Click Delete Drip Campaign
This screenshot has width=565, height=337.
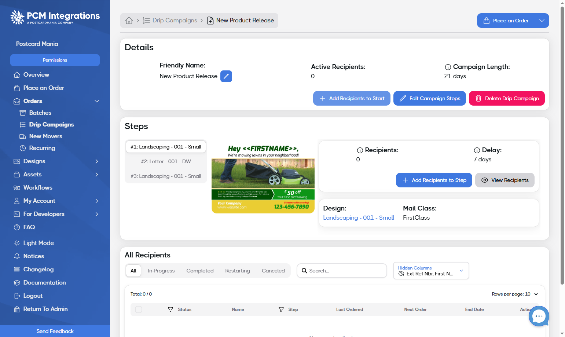507,98
